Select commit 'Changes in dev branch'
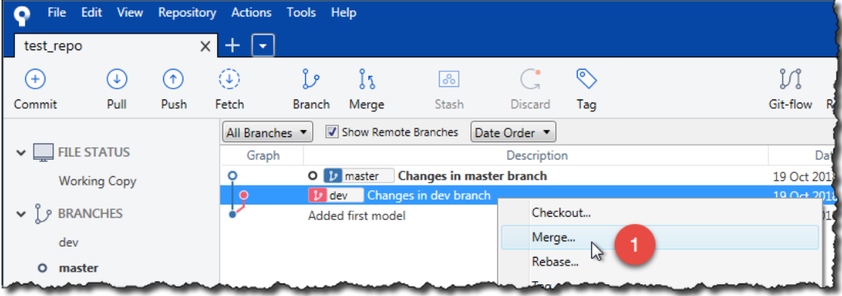Viewport: 842px width, 296px height. 429,196
